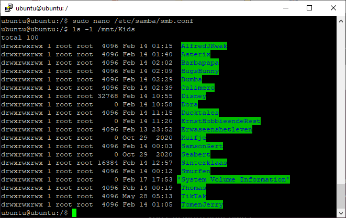Click the scrollbar down arrow
Viewport: 346px width, 218px height.
[341, 213]
